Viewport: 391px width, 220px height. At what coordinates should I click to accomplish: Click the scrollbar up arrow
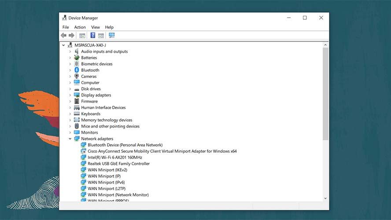(x=325, y=45)
